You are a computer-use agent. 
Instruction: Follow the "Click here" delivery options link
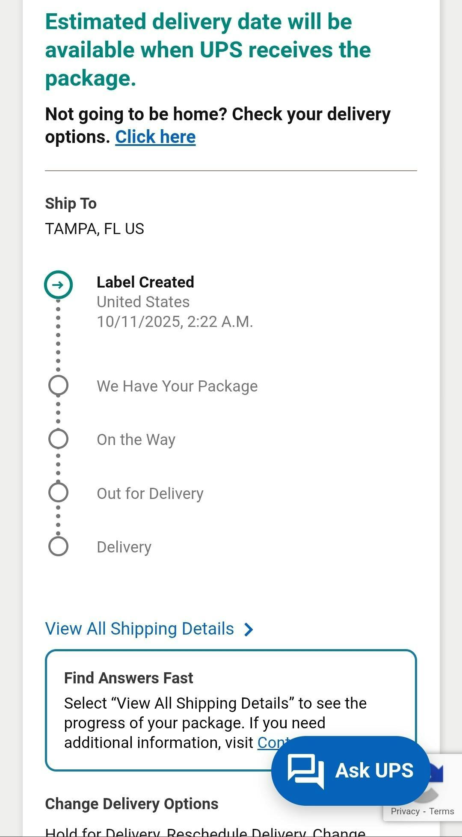[x=155, y=137]
